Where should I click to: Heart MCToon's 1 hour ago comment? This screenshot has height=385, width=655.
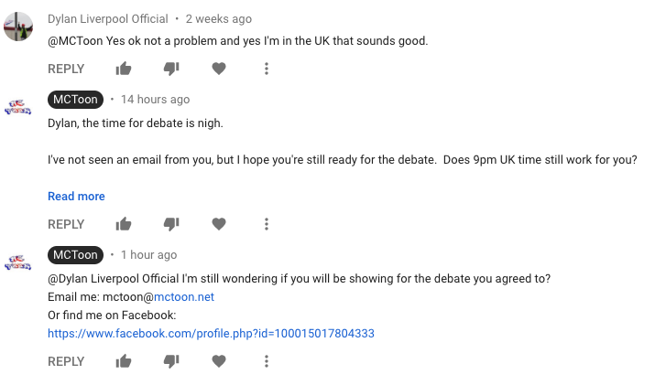click(218, 361)
